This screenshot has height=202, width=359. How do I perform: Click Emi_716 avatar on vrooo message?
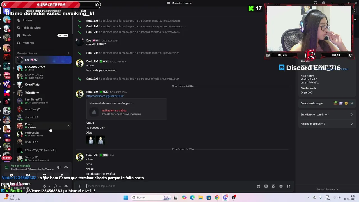pos(80,63)
